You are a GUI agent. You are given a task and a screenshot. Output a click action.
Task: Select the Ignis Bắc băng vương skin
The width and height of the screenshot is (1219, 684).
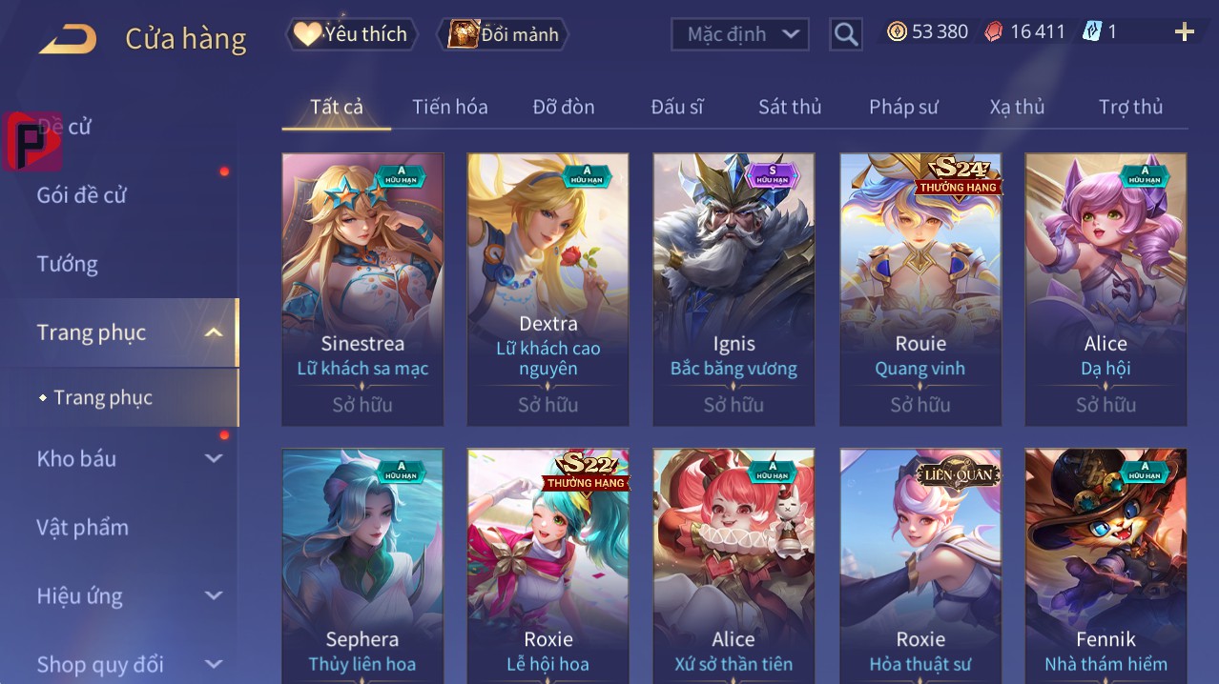click(x=733, y=289)
